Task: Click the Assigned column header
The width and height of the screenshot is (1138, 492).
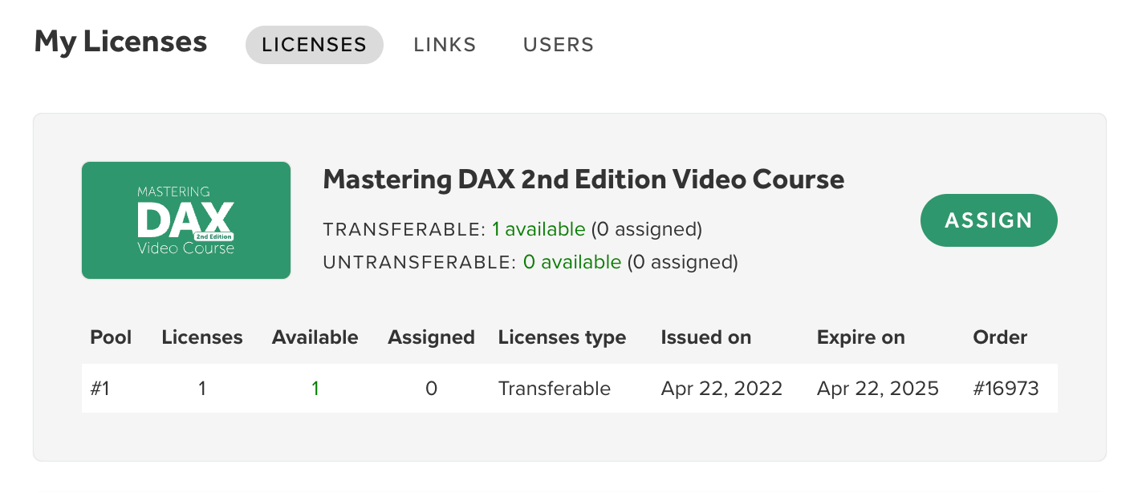Action: click(x=431, y=337)
